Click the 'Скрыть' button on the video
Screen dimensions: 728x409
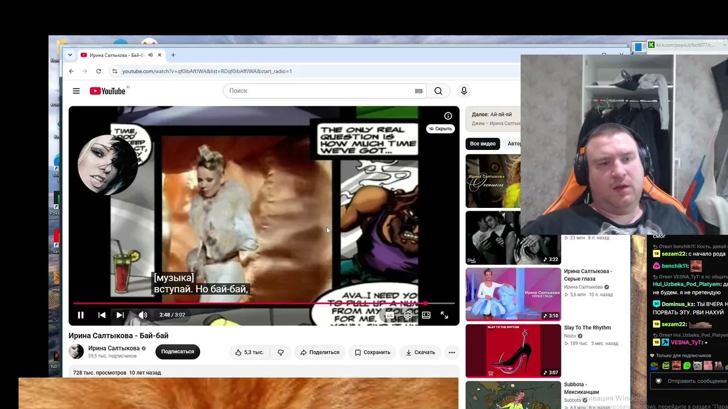click(440, 129)
